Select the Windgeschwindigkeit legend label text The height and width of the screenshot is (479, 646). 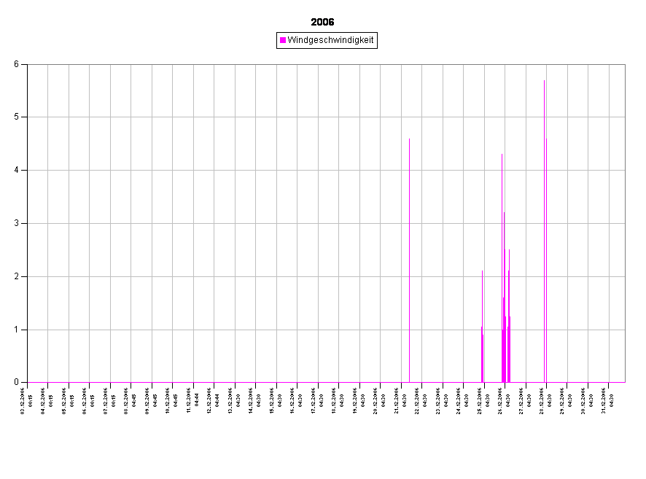click(x=330, y=41)
